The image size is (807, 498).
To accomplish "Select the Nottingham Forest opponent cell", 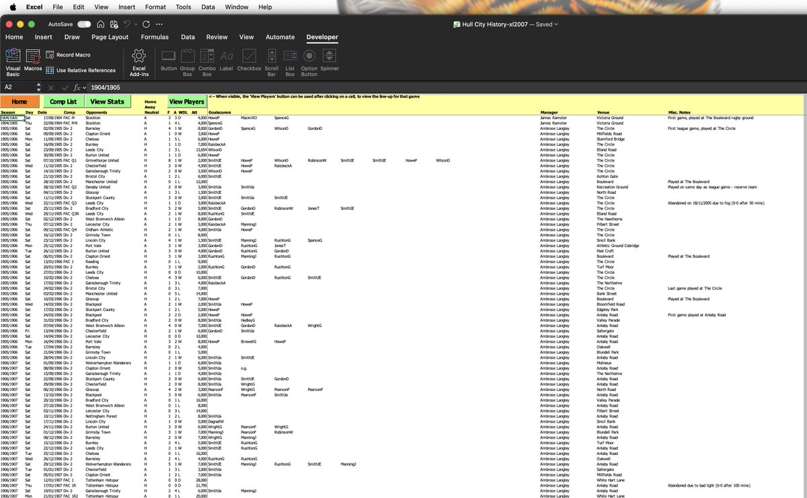I will click(102, 416).
